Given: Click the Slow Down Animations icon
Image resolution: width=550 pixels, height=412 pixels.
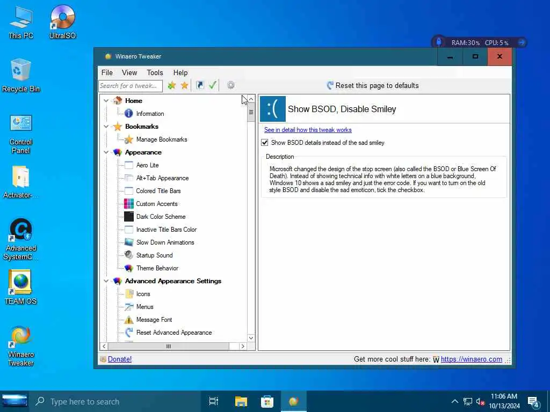Looking at the screenshot, I should (x=129, y=242).
